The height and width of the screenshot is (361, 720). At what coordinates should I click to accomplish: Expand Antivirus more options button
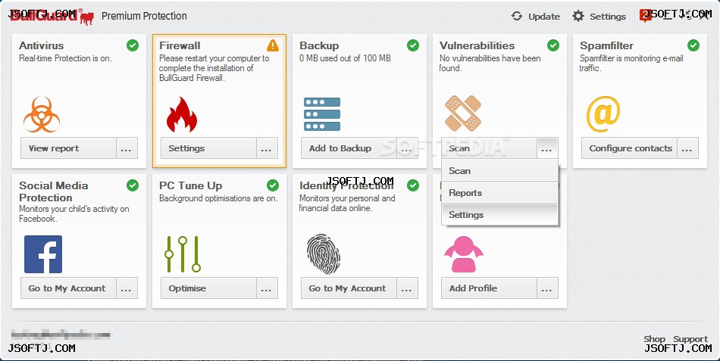(x=127, y=148)
